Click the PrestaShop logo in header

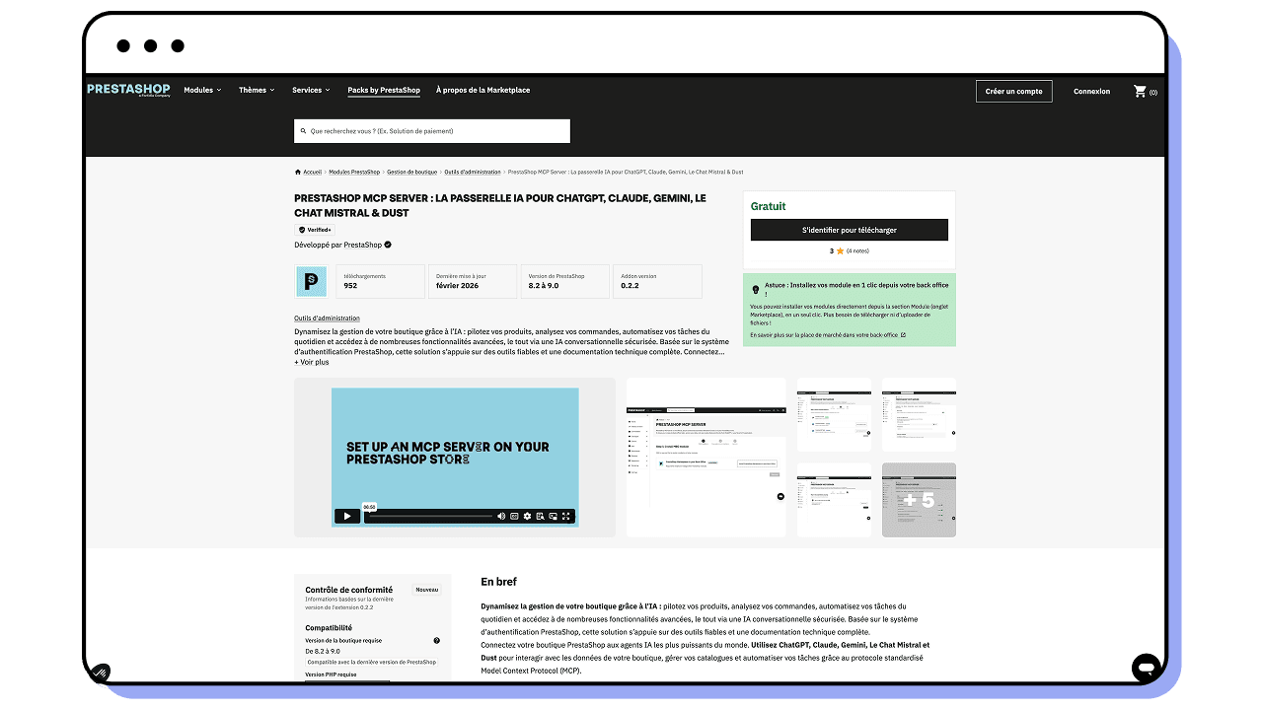128,90
